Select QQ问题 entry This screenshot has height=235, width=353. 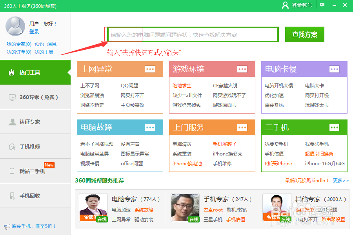[129, 86]
